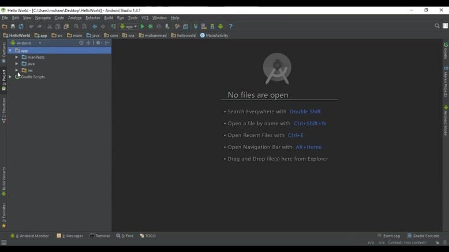Open Android Device Monitor icon

pos(220,26)
